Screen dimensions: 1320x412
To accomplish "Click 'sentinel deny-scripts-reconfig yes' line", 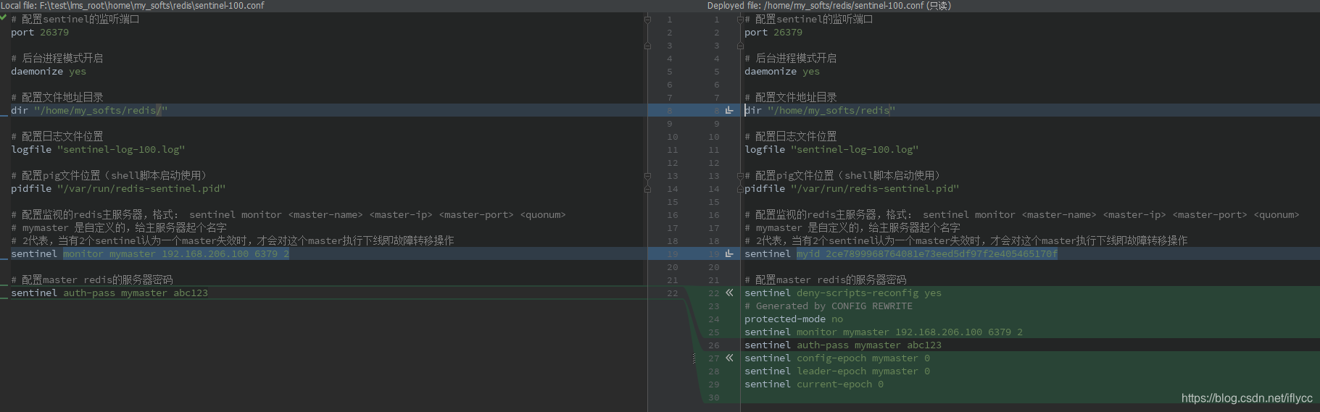I will click(843, 293).
